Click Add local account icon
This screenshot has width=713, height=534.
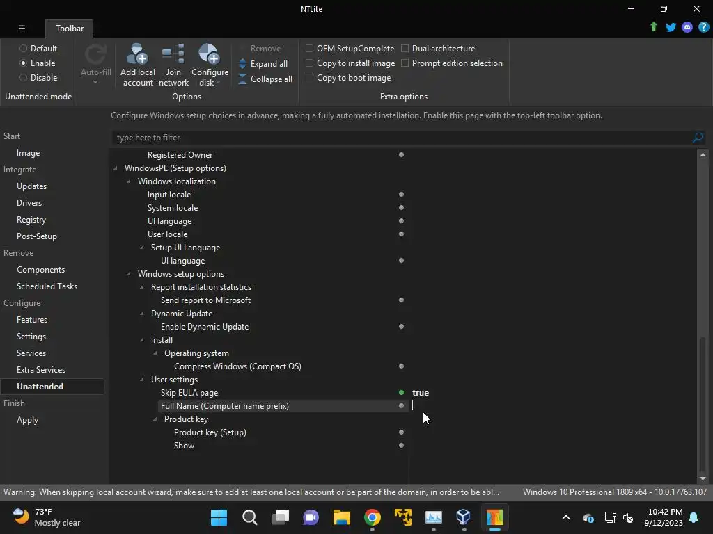137,54
